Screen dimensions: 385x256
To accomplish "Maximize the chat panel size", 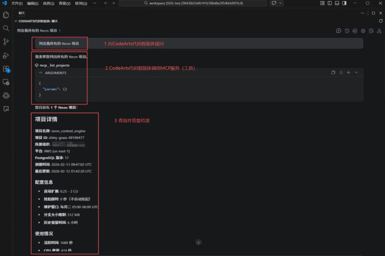I will click(373, 13).
